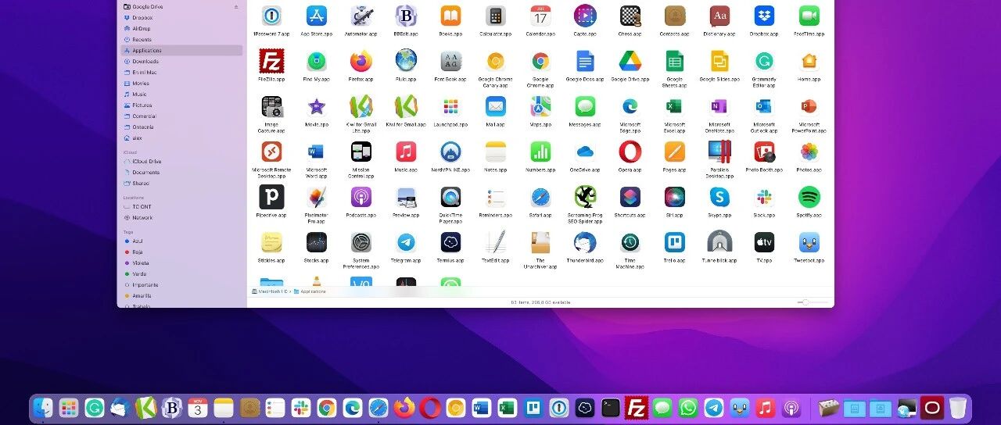Screen dimensions: 1001x425
Task: Select Photo Booth.app in Finder
Action: 764,152
